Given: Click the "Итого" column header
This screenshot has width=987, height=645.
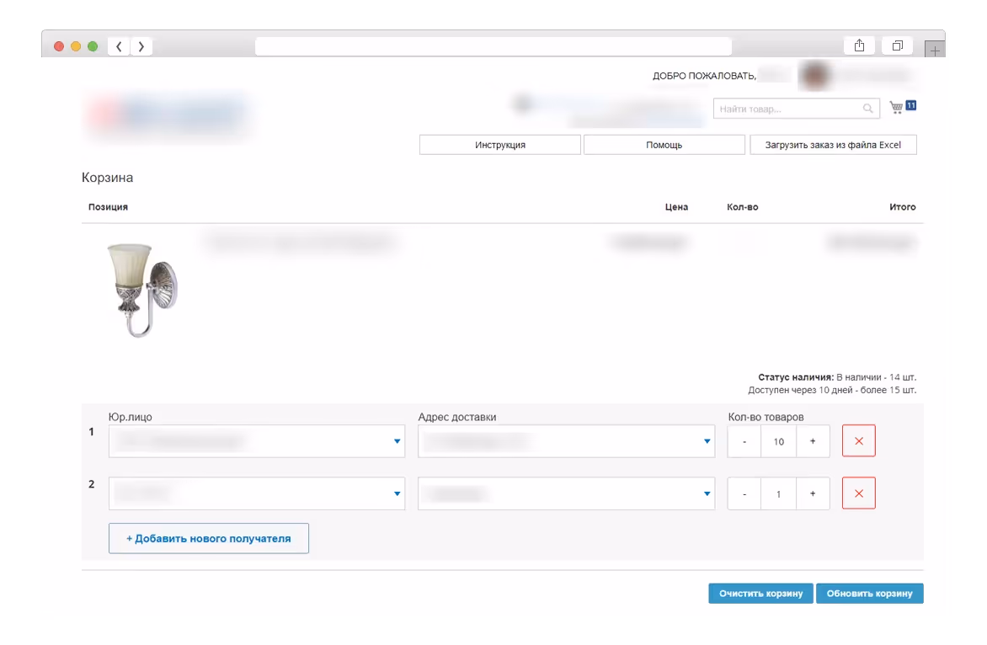Looking at the screenshot, I should click(902, 207).
